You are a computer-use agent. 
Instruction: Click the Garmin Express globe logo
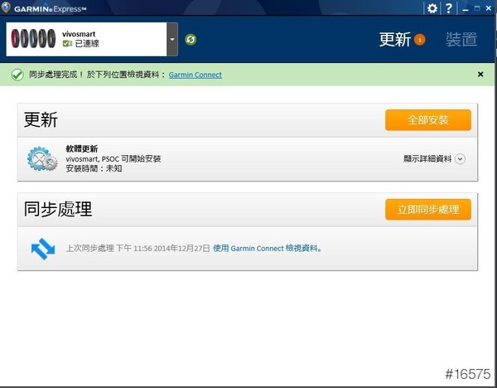[6, 7]
